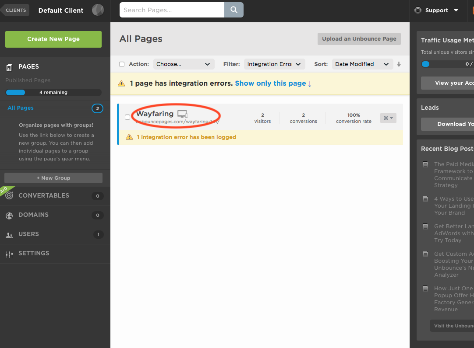
Task: Click the sort direction arrow icon
Action: (399, 64)
